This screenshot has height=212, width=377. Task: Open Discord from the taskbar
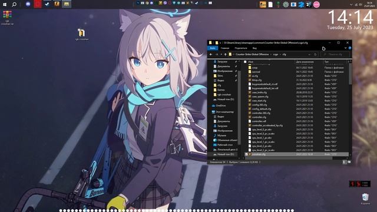(x=28, y=4)
